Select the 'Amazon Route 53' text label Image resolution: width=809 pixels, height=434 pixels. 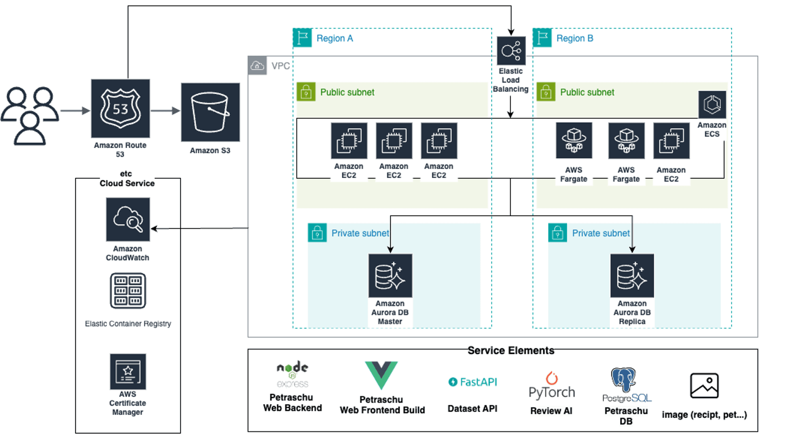pyautogui.click(x=120, y=150)
